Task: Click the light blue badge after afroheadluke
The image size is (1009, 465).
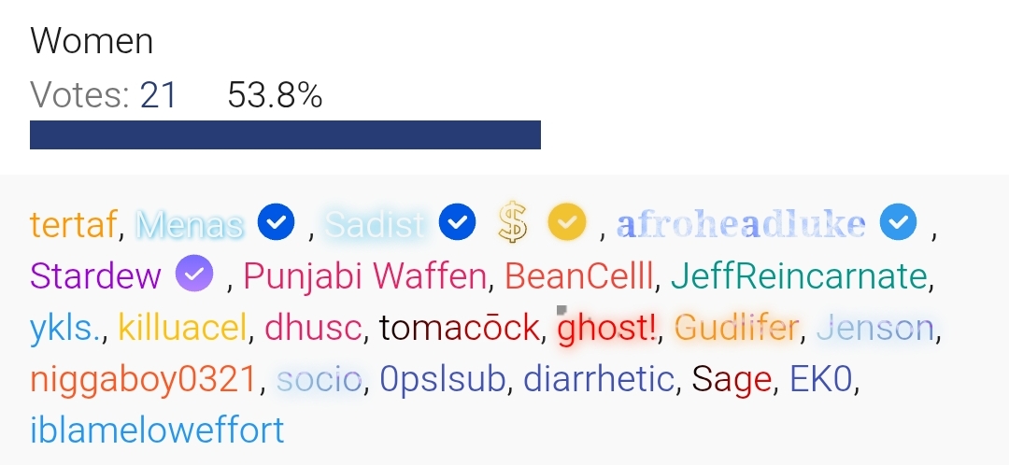Action: coord(899,222)
